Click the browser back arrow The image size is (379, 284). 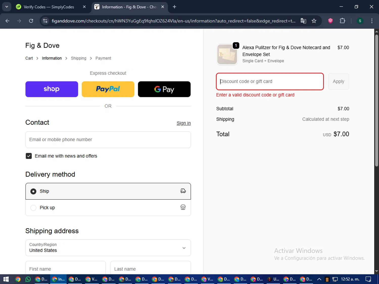tap(7, 21)
